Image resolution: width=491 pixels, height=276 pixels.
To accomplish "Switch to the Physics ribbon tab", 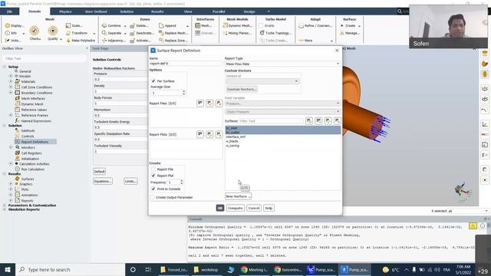I will pyautogui.click(x=65, y=11).
